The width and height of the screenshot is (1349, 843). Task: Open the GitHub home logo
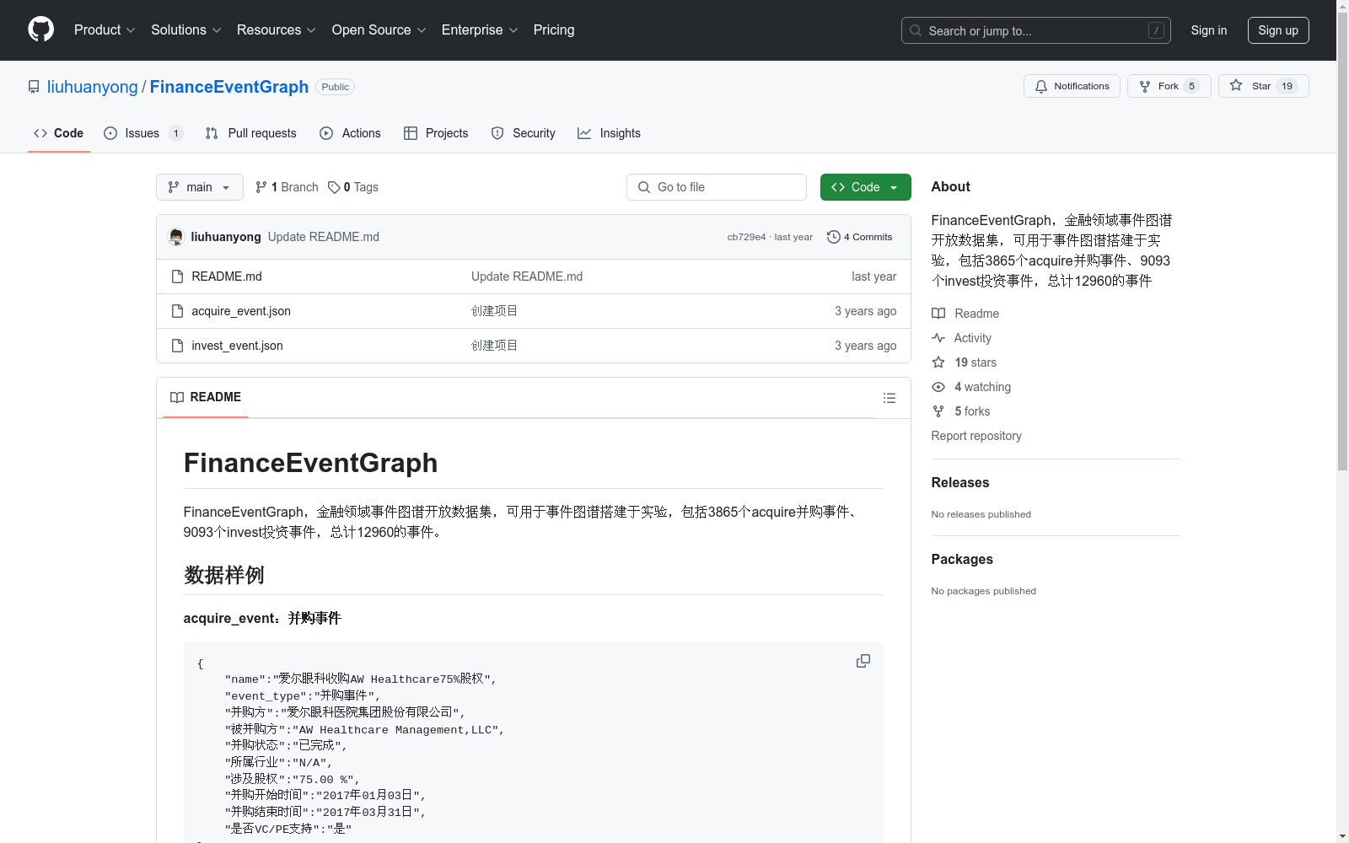click(x=40, y=30)
